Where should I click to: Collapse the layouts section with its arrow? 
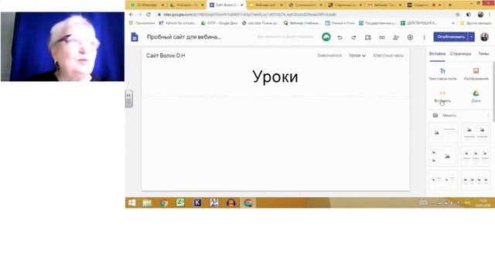click(x=488, y=115)
